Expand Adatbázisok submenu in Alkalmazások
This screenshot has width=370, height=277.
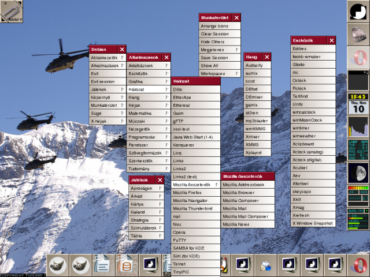[x=149, y=65]
